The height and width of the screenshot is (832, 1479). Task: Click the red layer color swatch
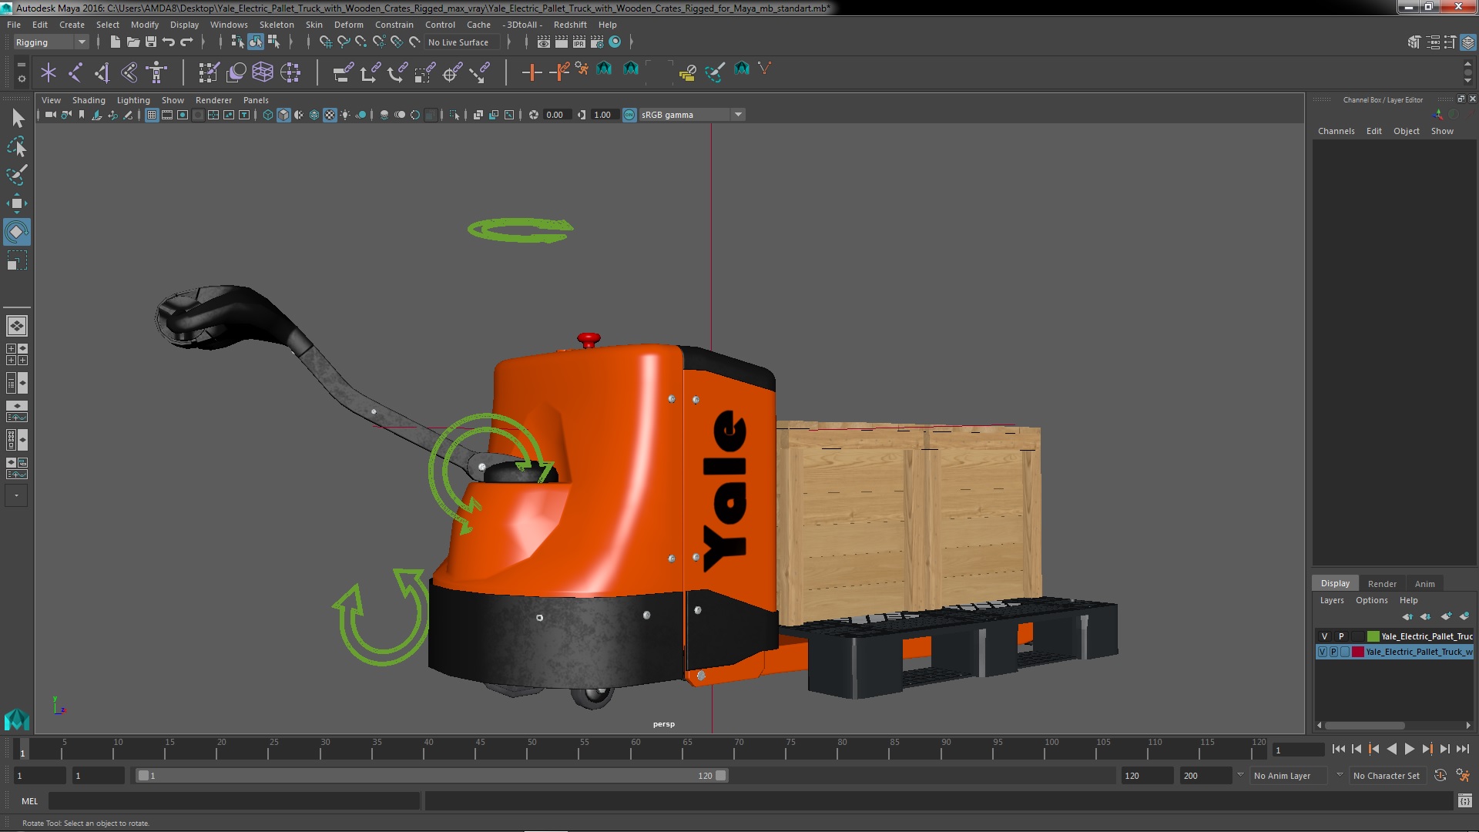point(1358,652)
